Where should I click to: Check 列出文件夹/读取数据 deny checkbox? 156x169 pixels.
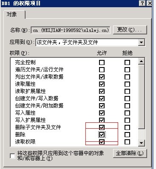127,77
